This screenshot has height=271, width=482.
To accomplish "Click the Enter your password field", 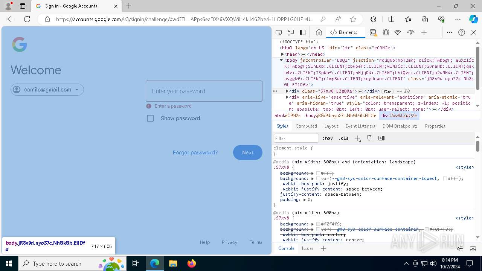I will click(x=204, y=91).
